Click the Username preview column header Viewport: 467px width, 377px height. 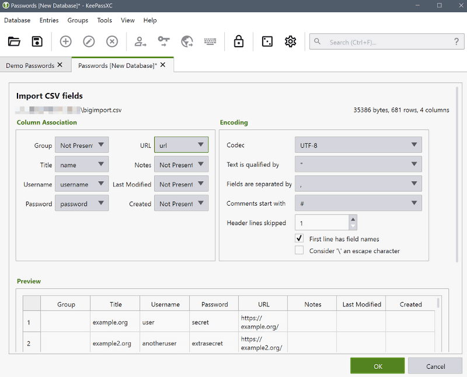coord(165,304)
